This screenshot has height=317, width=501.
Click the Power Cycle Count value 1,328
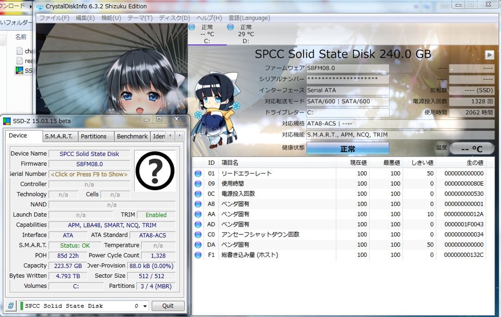pos(158,255)
